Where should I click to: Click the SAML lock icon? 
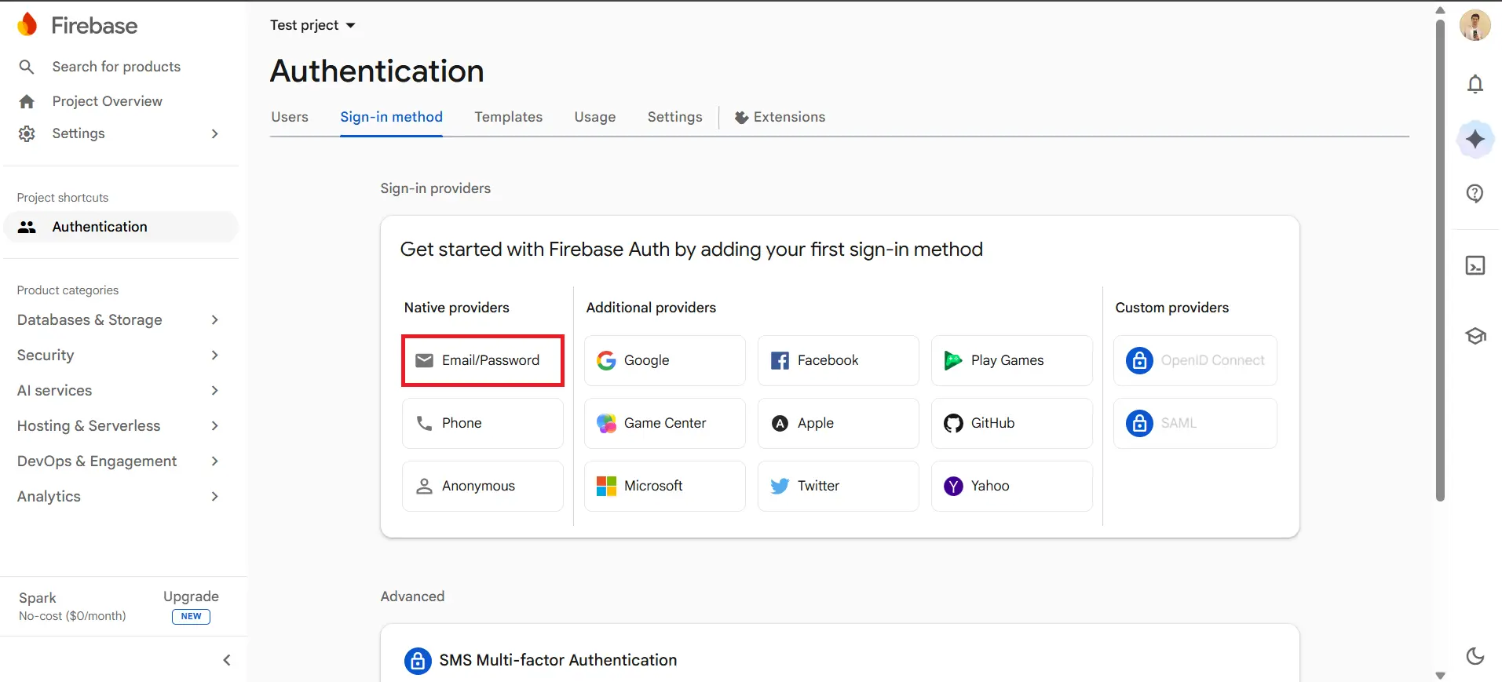click(1139, 423)
